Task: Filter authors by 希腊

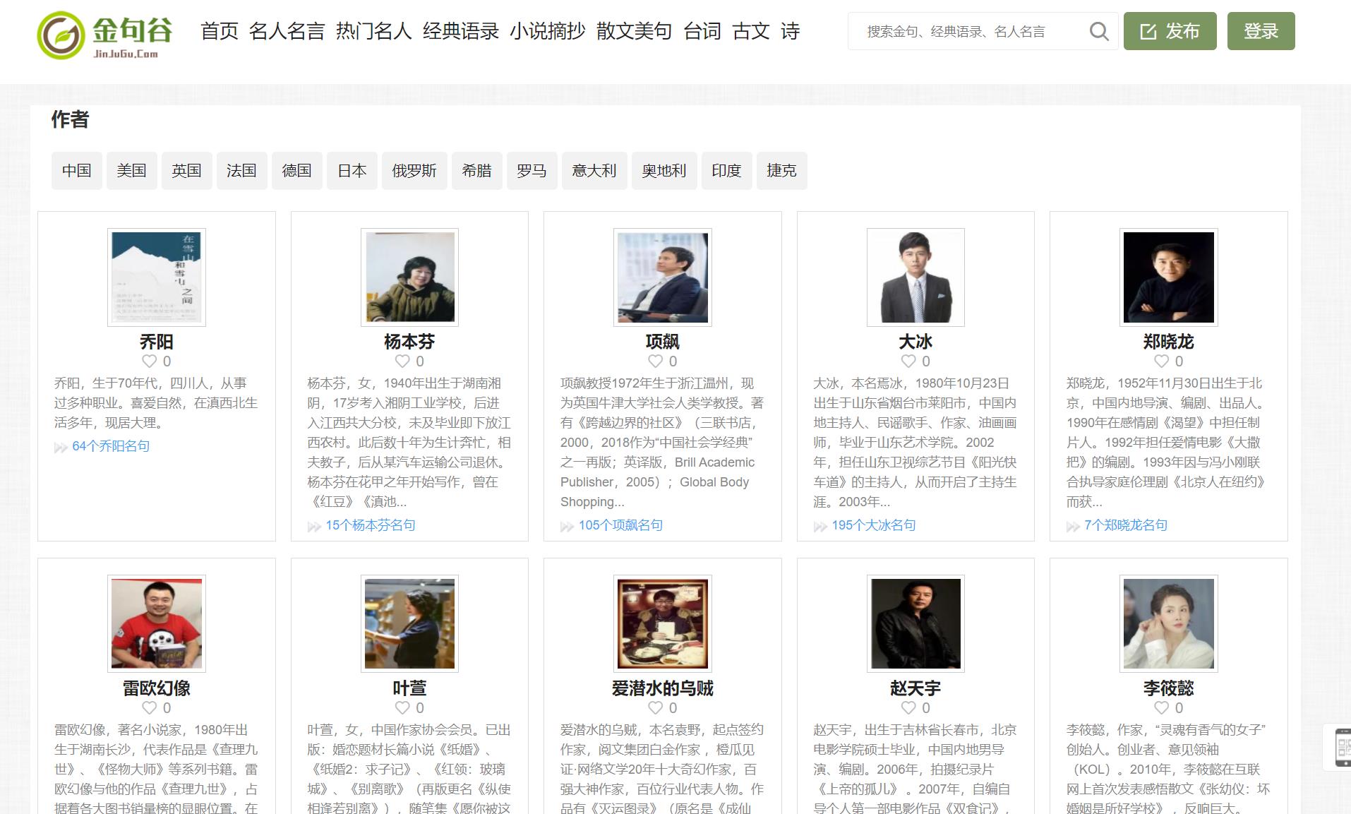Action: click(x=476, y=171)
